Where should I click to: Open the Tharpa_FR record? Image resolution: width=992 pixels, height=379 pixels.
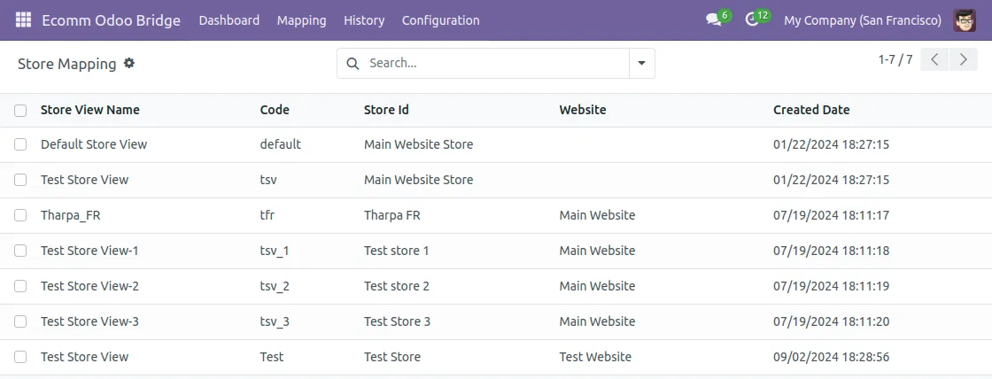tap(70, 215)
